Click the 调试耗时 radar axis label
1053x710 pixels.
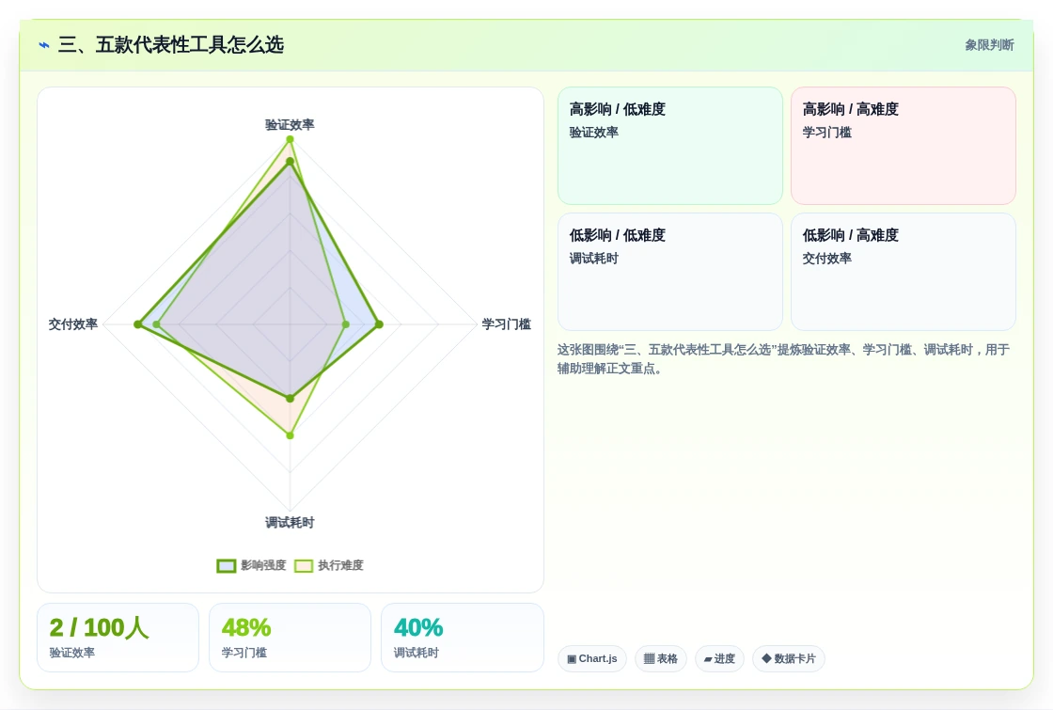click(x=290, y=523)
